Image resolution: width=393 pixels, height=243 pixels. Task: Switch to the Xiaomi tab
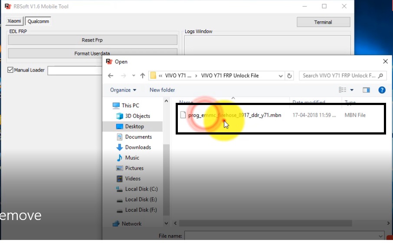[14, 21]
